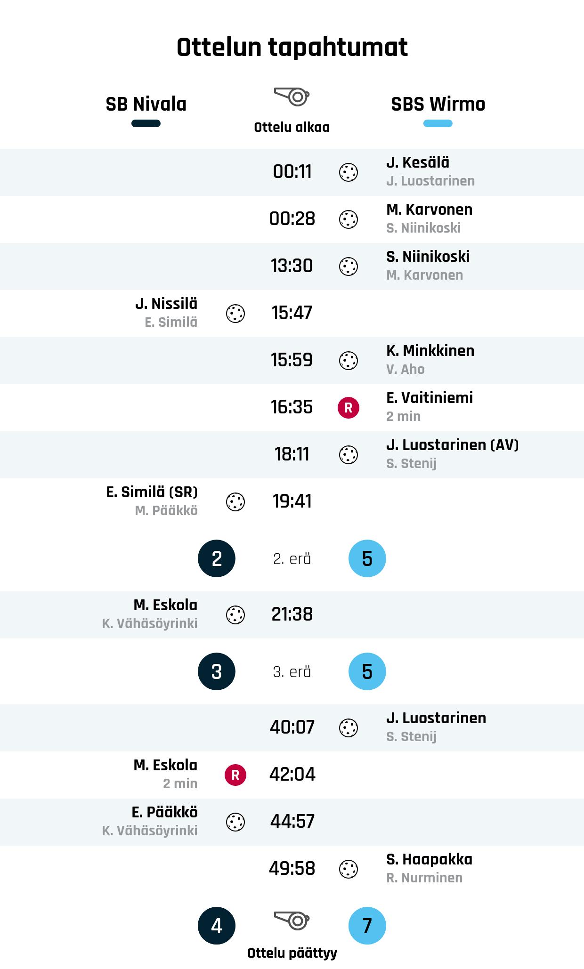This screenshot has height=969, width=584.
Task: Click the dark SB Nivala color bar
Action: (x=146, y=123)
